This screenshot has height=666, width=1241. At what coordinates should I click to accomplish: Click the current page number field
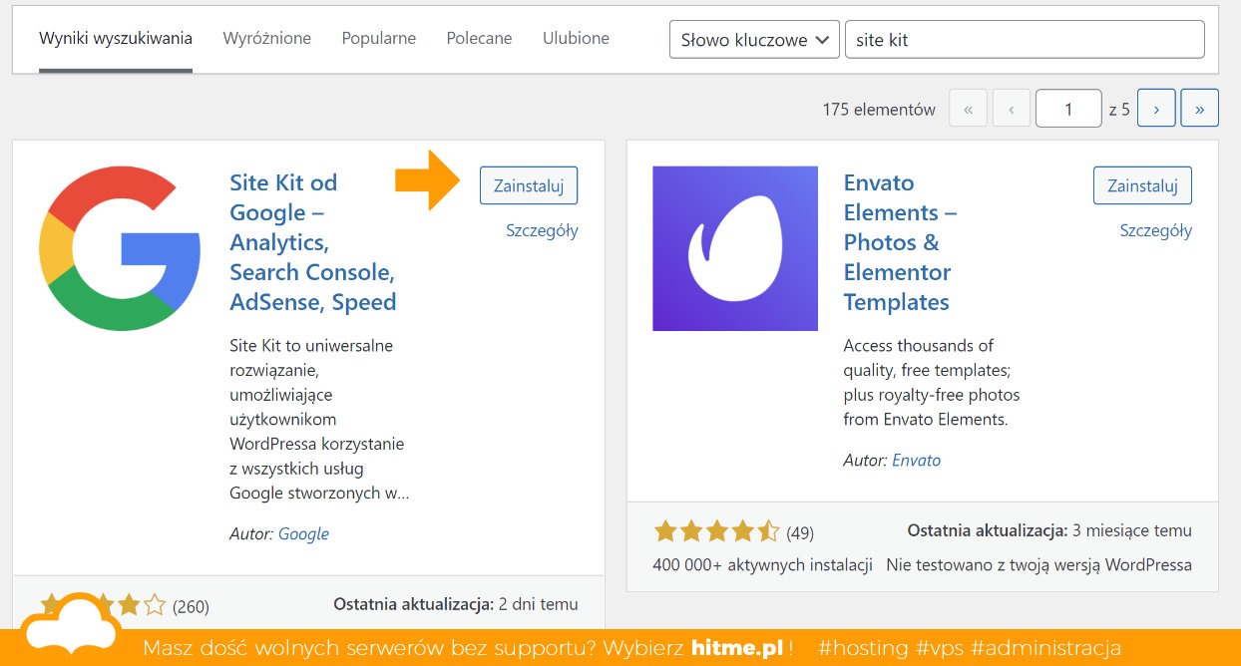tap(1067, 109)
